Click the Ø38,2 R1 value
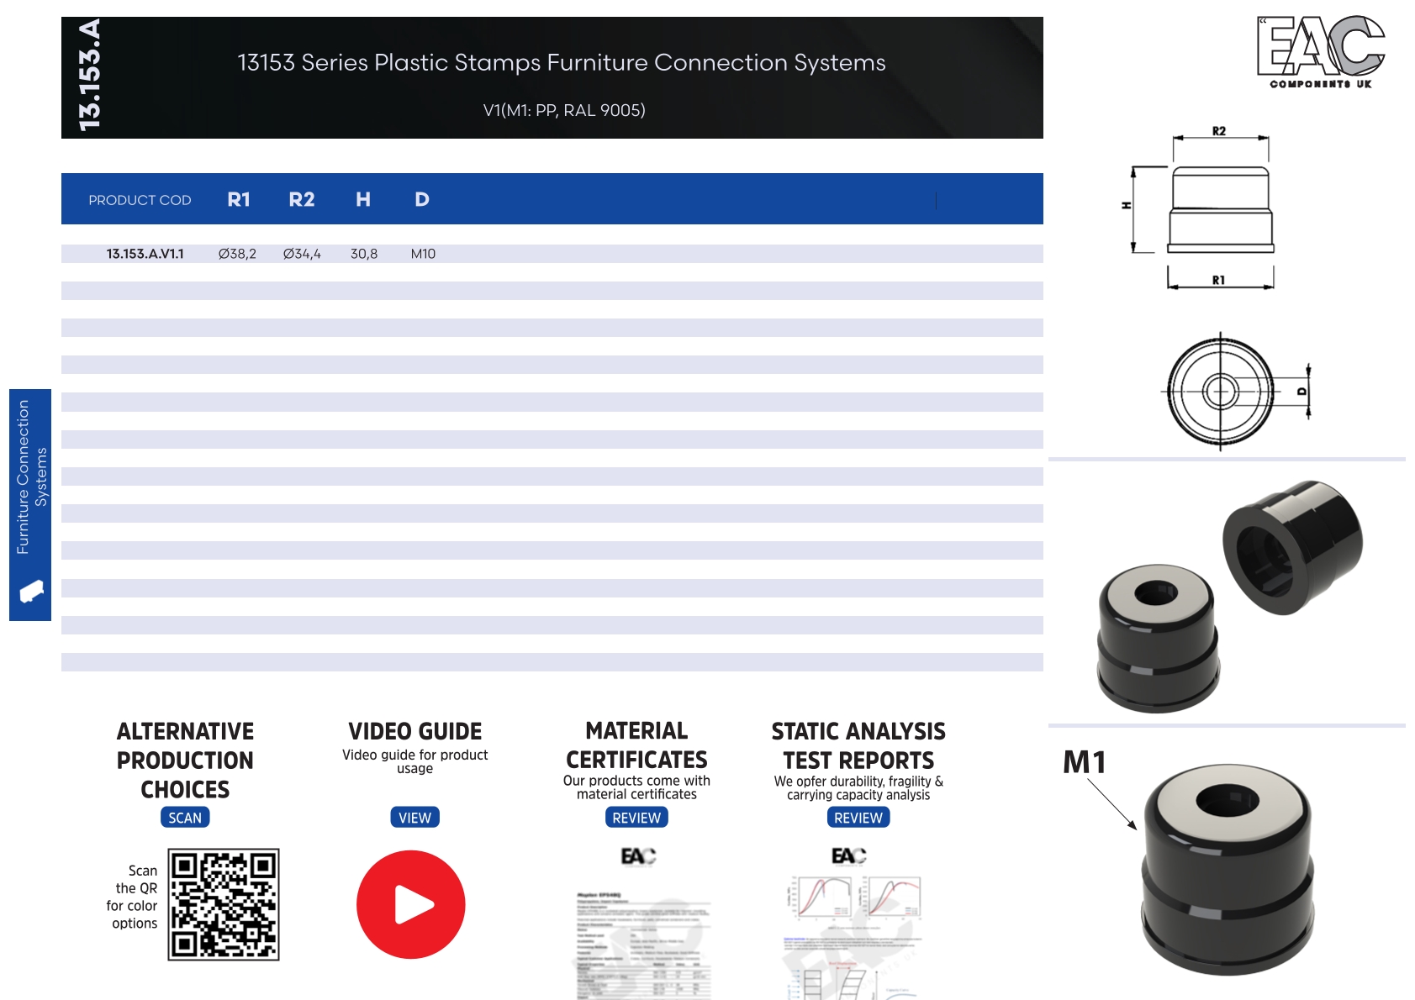1415x1000 pixels. [237, 254]
